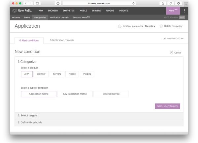Choose Key transaction metric condition type
The image size is (198, 143).
[75, 94]
